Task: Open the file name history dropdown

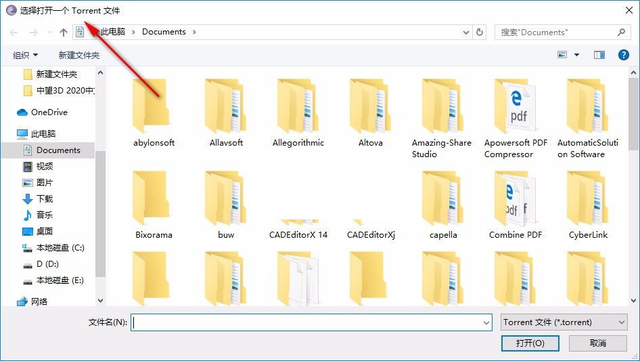Action: coord(486,322)
